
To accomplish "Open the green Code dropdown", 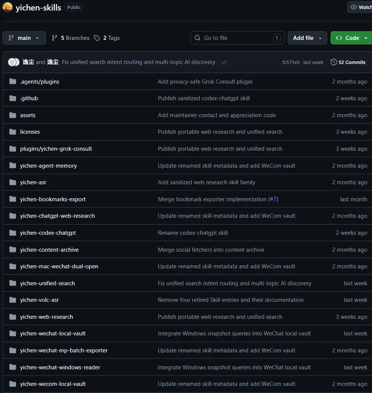I will tap(352, 38).
